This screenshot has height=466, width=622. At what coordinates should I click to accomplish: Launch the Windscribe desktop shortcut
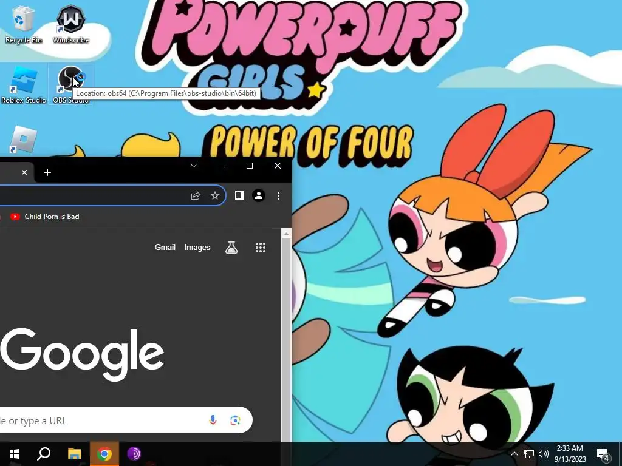click(71, 24)
